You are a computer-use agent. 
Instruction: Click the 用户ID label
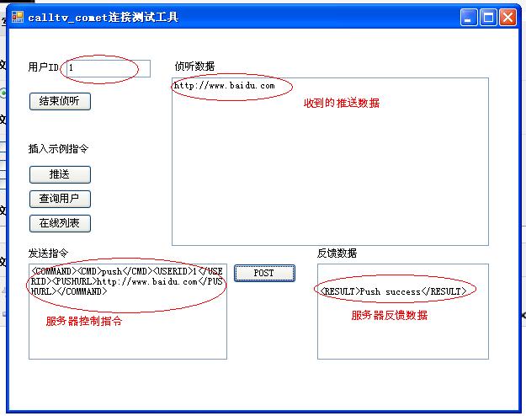(44, 67)
